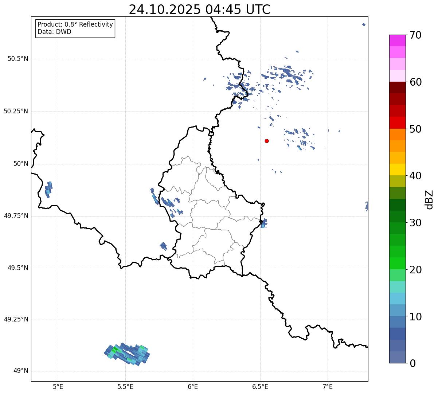Click the colorbar 10 tick label
Image resolution: width=438 pixels, height=394 pixels.
(x=415, y=317)
